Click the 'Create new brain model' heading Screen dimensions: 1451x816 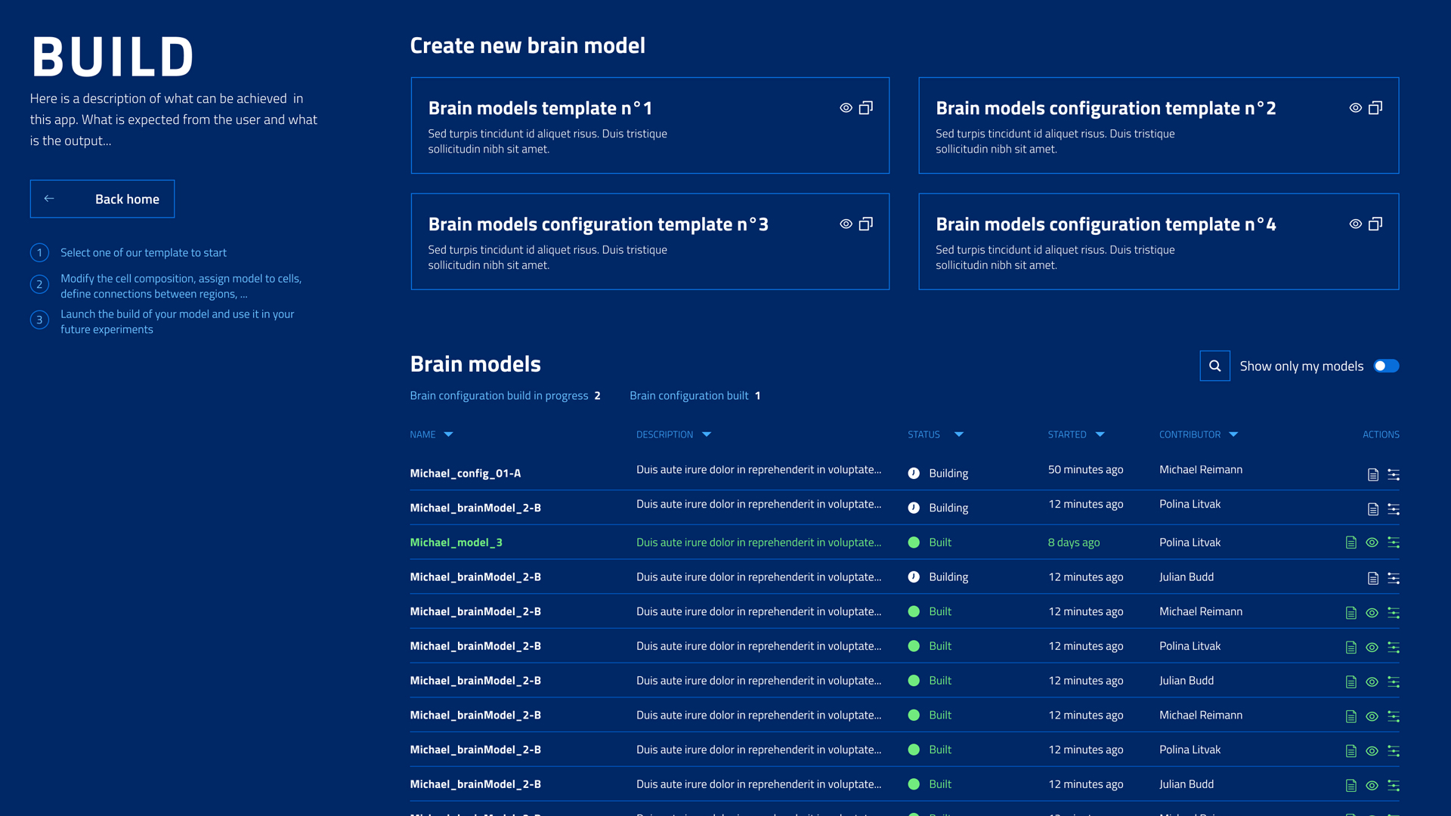point(527,45)
